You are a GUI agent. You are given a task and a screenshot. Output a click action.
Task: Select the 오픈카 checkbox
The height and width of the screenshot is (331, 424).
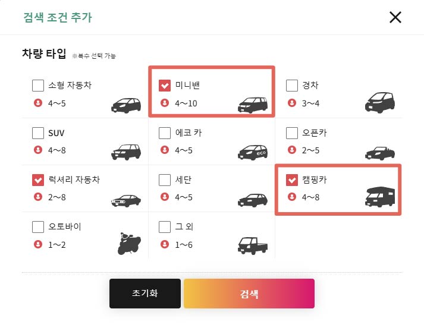pos(292,133)
